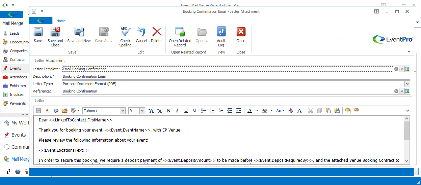Click the Cut scissors icon
421x185 pixels.
point(311,111)
